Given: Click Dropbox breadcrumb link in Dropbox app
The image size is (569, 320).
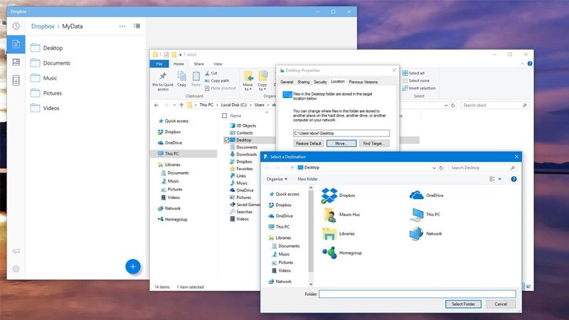Looking at the screenshot, I should [x=43, y=26].
